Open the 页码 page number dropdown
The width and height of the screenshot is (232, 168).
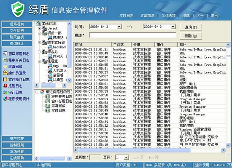[126, 157]
